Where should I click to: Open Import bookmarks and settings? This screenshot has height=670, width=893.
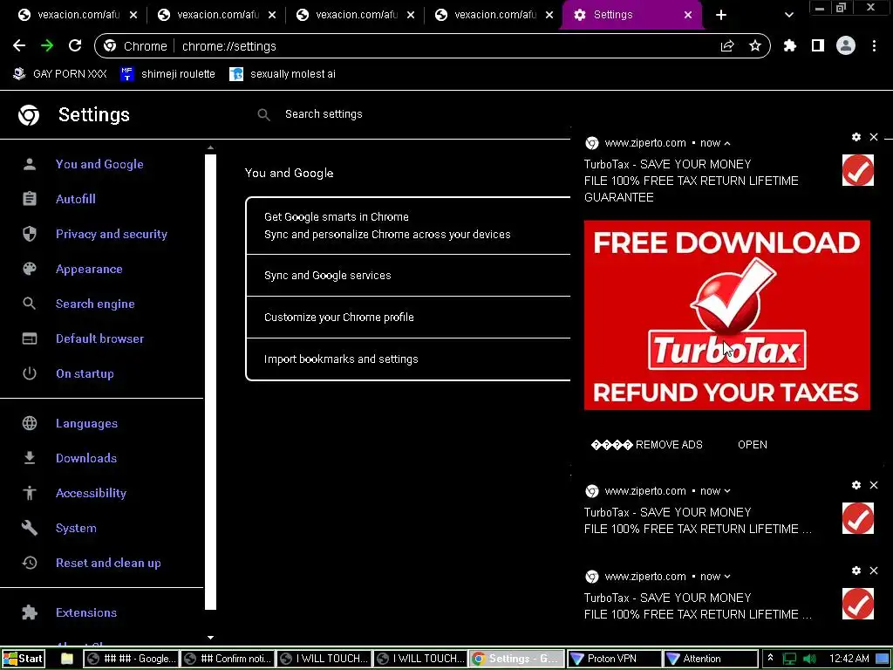pos(408,359)
